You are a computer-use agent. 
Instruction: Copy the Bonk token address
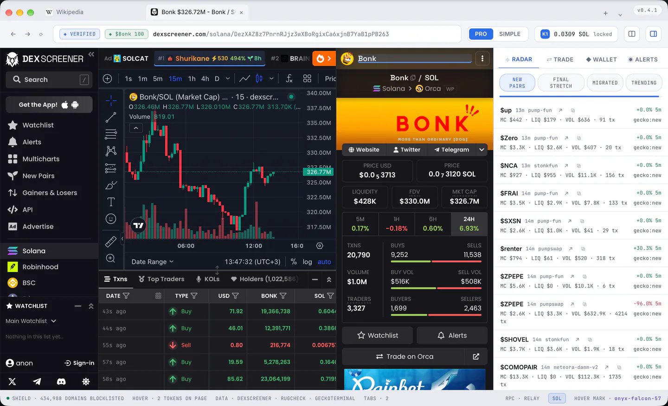point(413,78)
